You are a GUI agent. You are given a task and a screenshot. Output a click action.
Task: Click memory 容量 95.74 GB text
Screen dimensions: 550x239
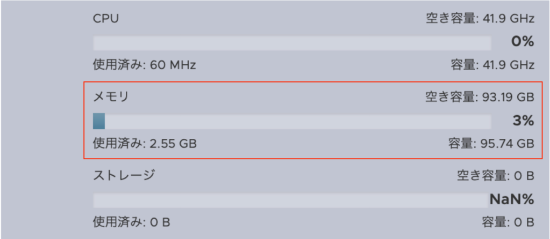[490, 144]
